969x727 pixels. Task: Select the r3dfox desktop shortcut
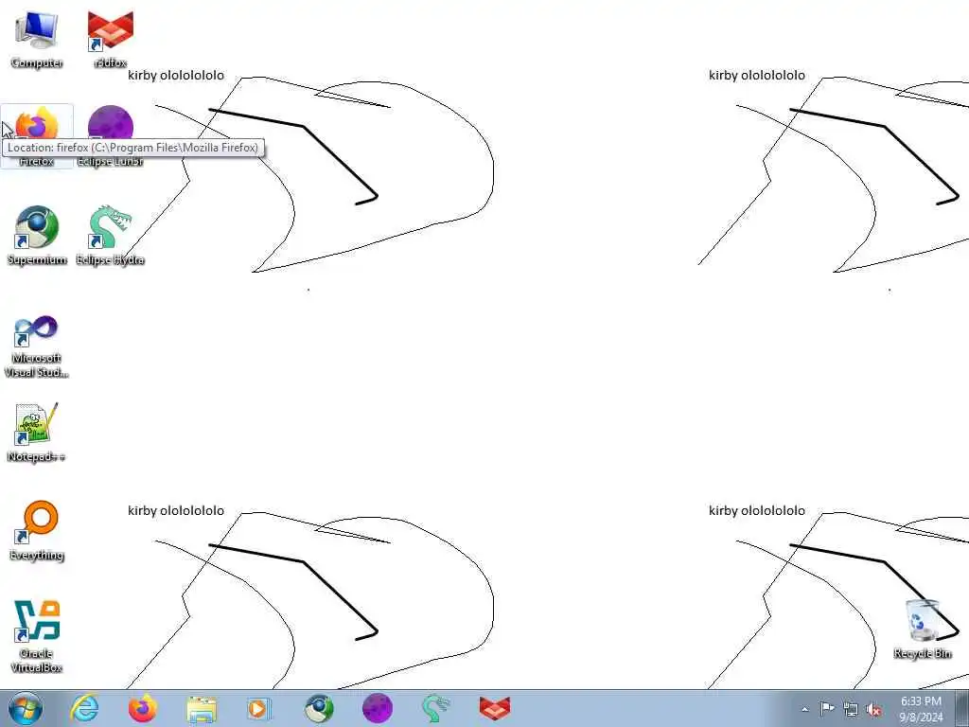(110, 40)
